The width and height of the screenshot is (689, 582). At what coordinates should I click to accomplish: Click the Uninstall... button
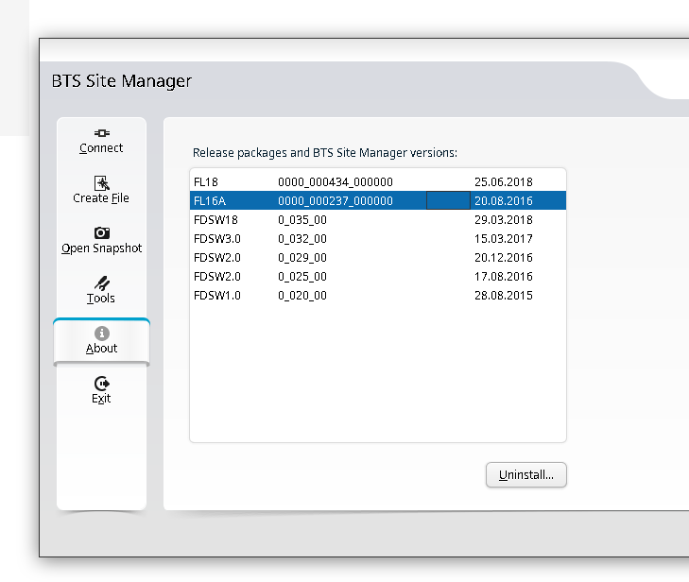(526, 475)
